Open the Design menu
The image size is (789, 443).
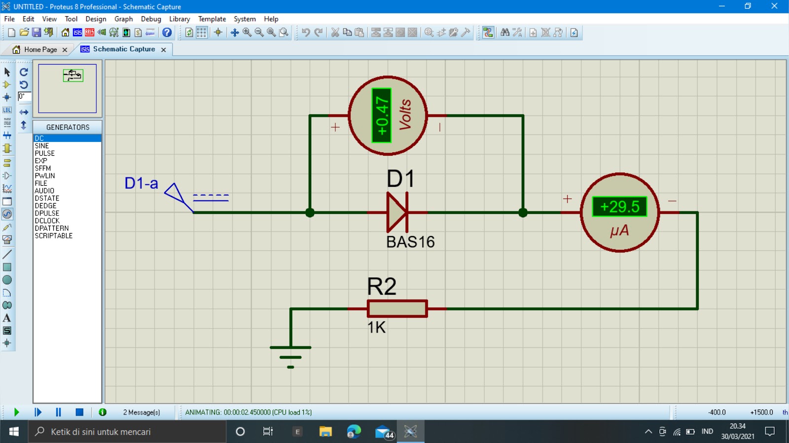pyautogui.click(x=96, y=19)
